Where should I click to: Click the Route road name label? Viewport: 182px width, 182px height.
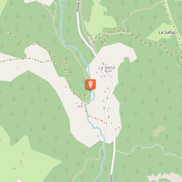click(x=78, y=6)
